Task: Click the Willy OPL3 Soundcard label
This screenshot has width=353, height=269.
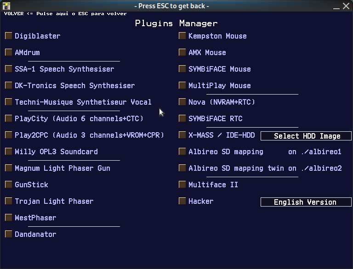Action: (x=56, y=151)
